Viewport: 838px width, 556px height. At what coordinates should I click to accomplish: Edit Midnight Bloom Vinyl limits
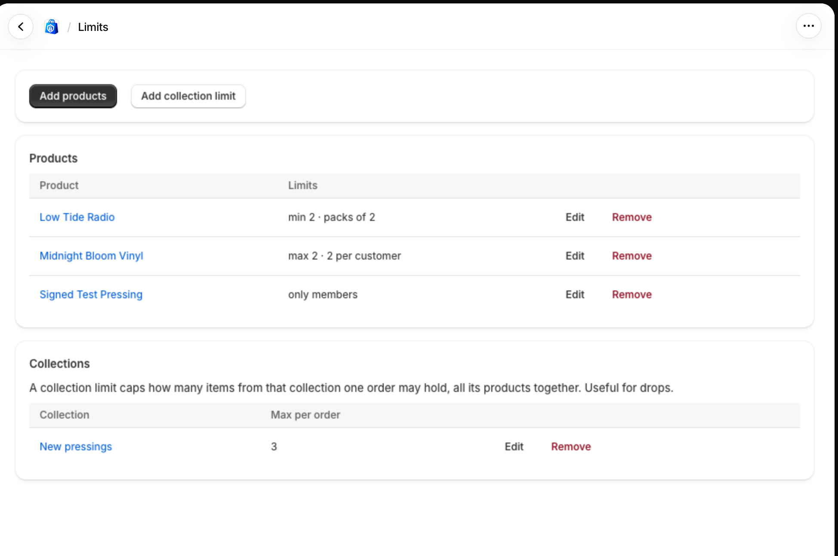click(575, 256)
